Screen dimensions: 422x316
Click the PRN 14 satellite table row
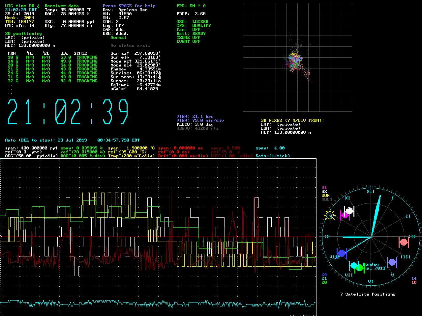point(52,61)
